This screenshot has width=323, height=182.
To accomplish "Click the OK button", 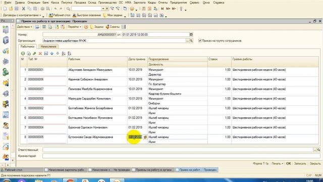I will (288, 163).
